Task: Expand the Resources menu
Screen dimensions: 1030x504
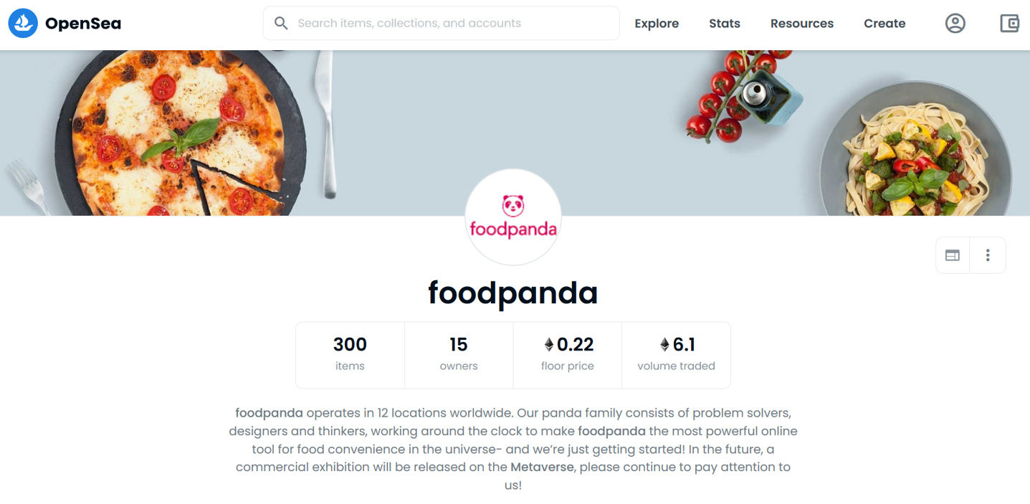Action: coord(801,24)
